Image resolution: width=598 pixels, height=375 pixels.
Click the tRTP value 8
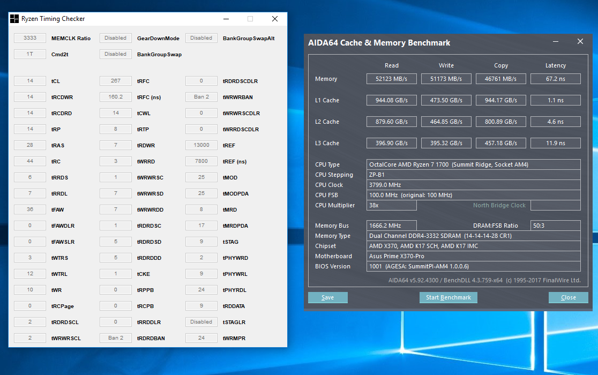click(x=116, y=129)
